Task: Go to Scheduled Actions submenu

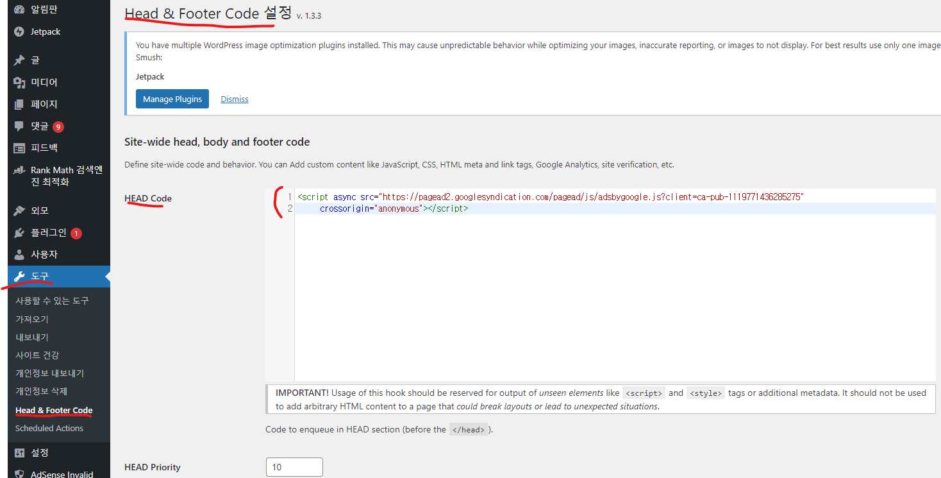Action: 49,428
